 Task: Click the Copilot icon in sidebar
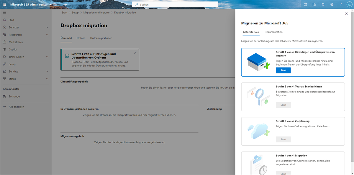tap(4, 49)
